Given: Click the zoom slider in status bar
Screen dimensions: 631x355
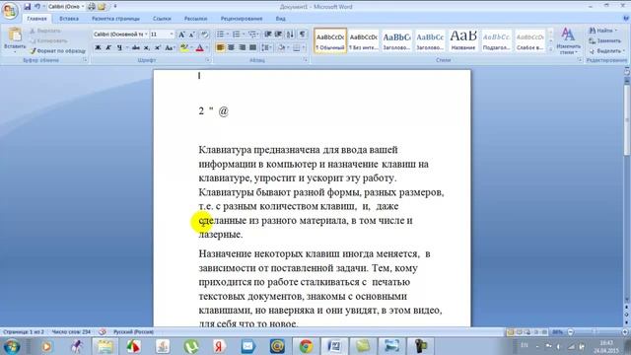Looking at the screenshot, I should (x=594, y=332).
